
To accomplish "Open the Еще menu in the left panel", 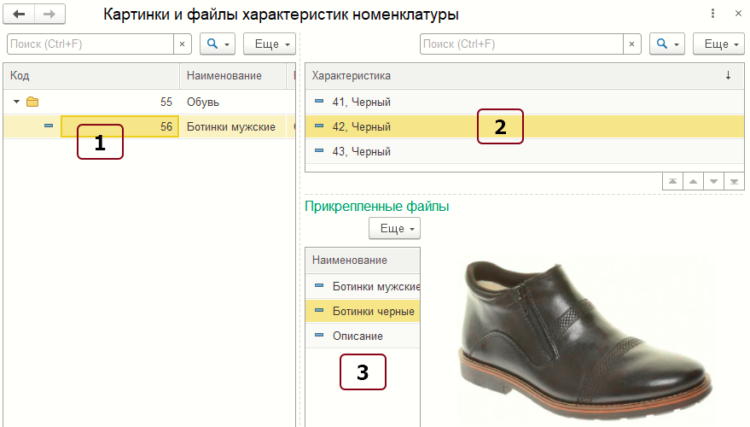I will tap(269, 44).
